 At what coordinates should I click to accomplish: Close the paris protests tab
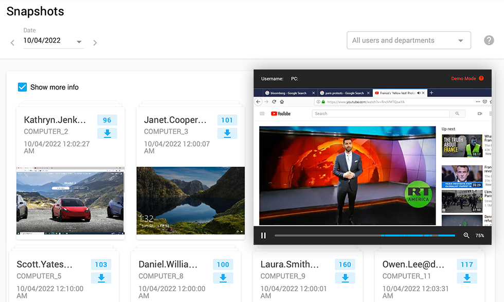(368, 93)
